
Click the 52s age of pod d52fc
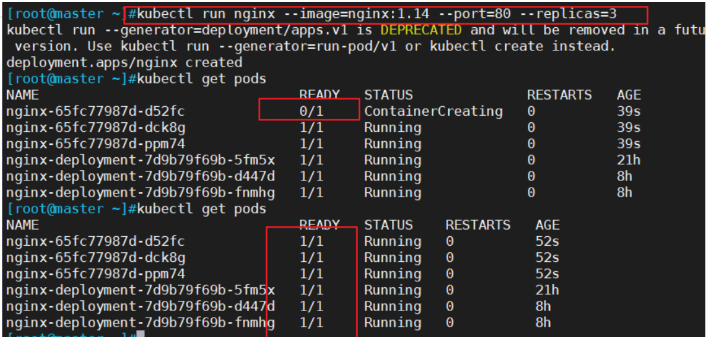click(547, 241)
